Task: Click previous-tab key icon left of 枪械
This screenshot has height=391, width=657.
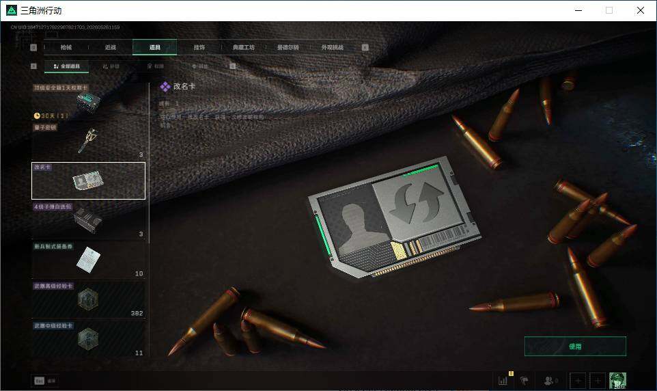Action: pos(34,47)
